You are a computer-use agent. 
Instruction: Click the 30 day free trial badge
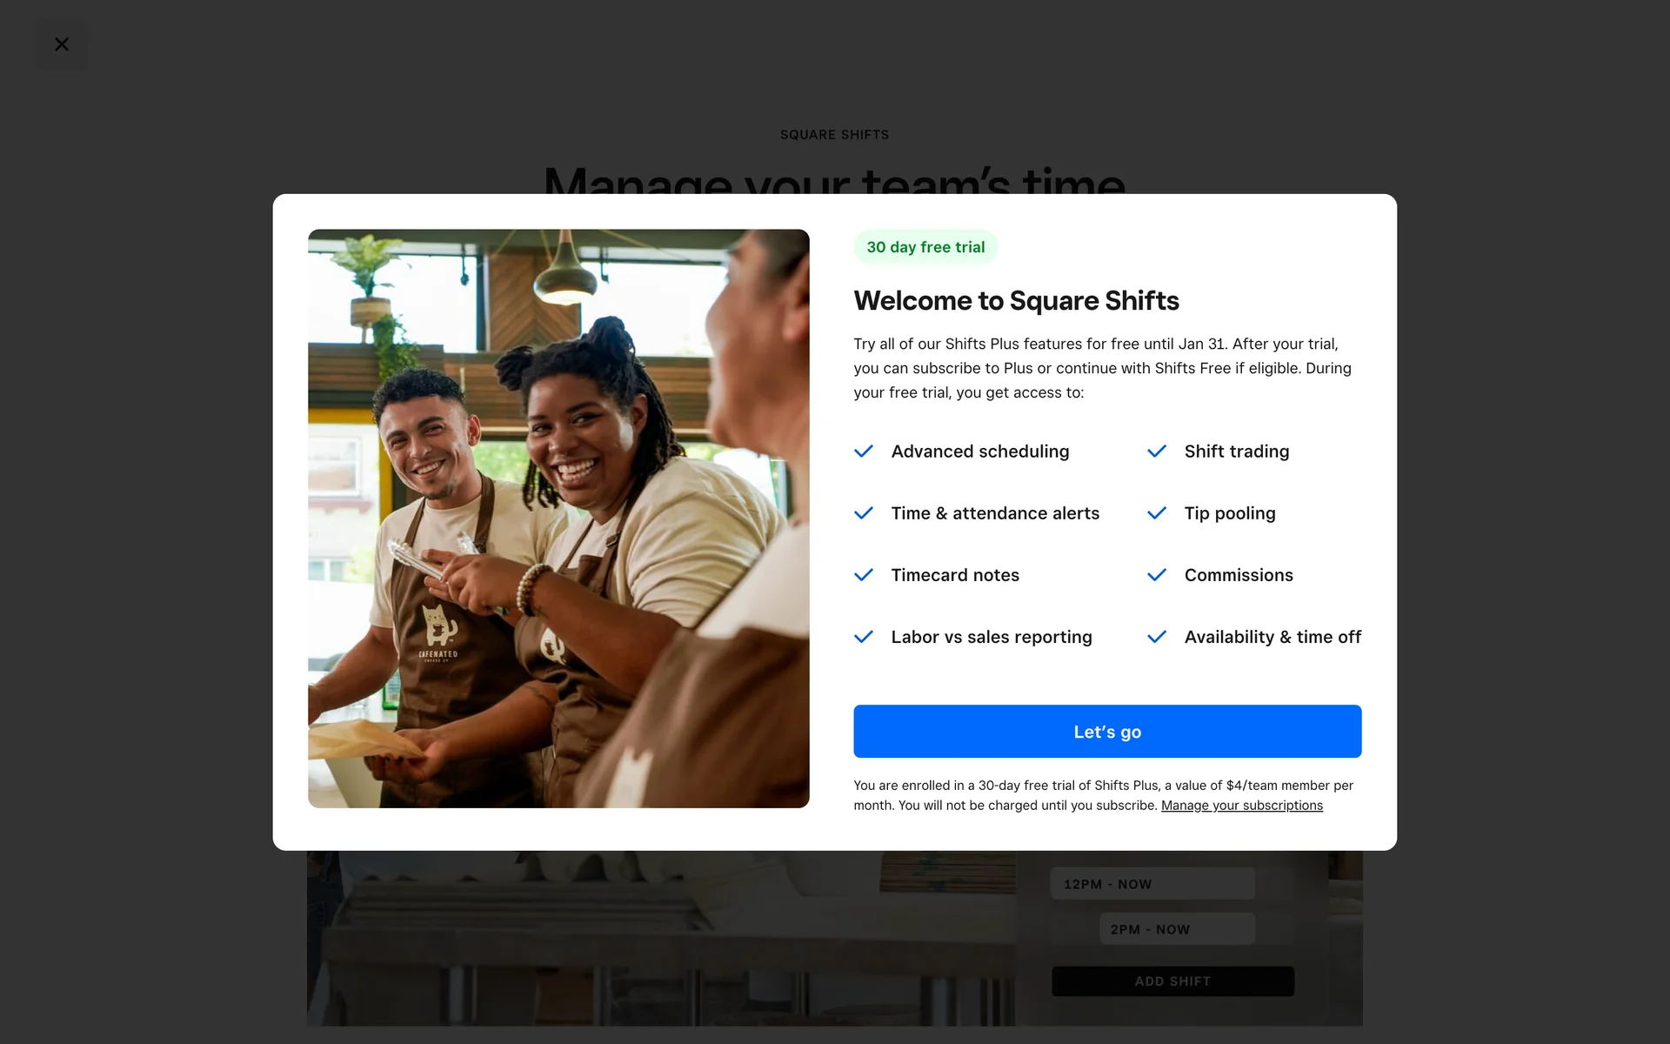click(925, 247)
